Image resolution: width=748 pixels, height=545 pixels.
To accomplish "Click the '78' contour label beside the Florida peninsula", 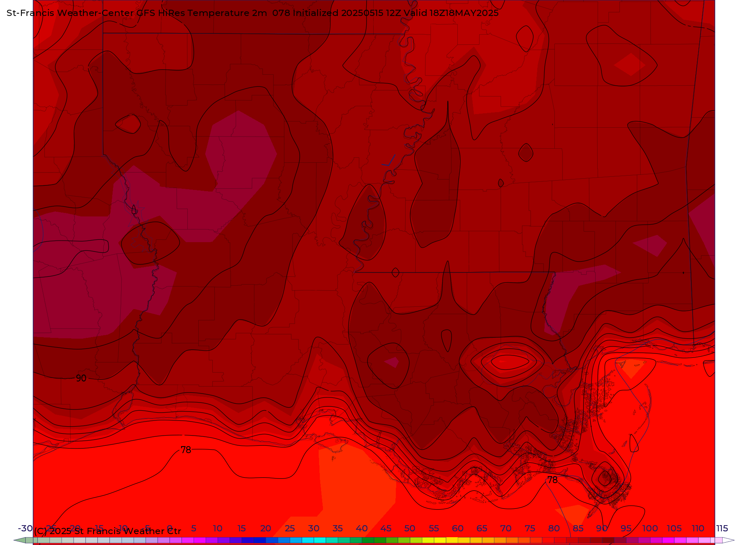I will (552, 480).
